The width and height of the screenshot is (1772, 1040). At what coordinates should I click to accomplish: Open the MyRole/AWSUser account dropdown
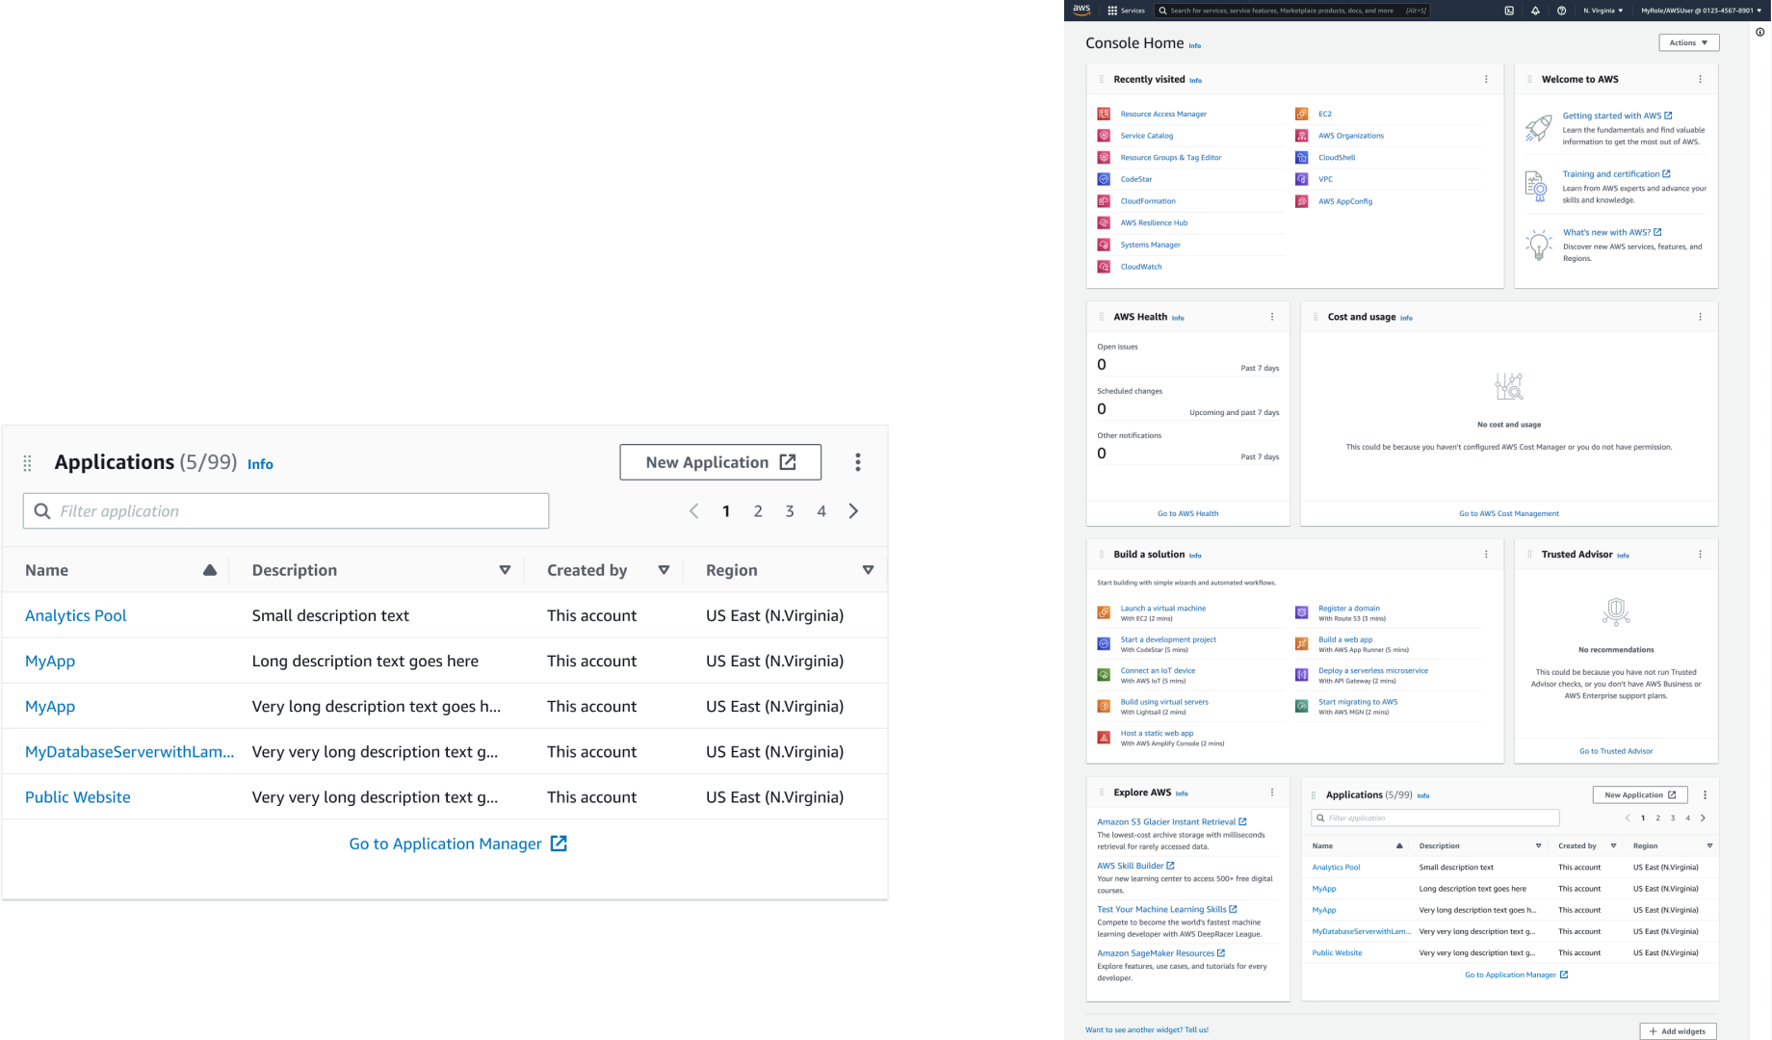pos(1700,11)
